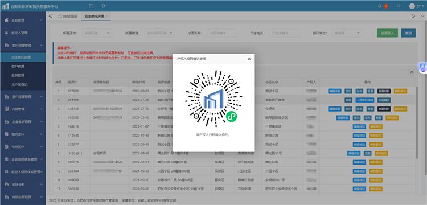Click the 经纪人信用体系管理 sidebar icon
The image size is (427, 205).
coord(6,172)
